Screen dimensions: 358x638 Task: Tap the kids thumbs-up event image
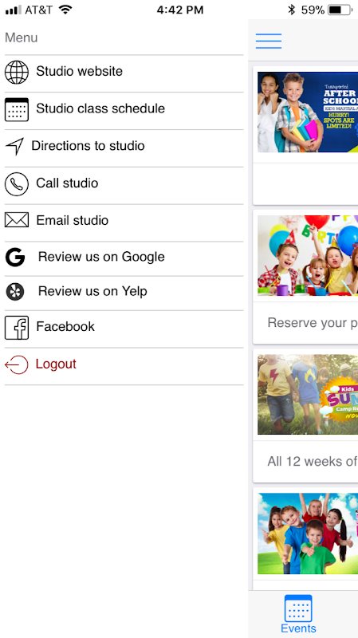pos(308,534)
